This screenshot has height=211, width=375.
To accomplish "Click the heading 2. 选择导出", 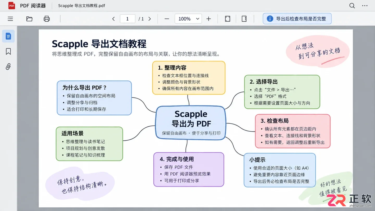I will click(264, 82).
